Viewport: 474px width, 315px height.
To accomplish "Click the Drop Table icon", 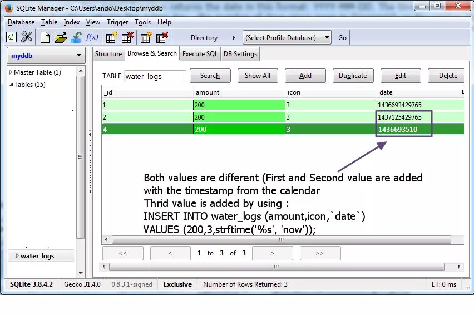I will coord(127,37).
